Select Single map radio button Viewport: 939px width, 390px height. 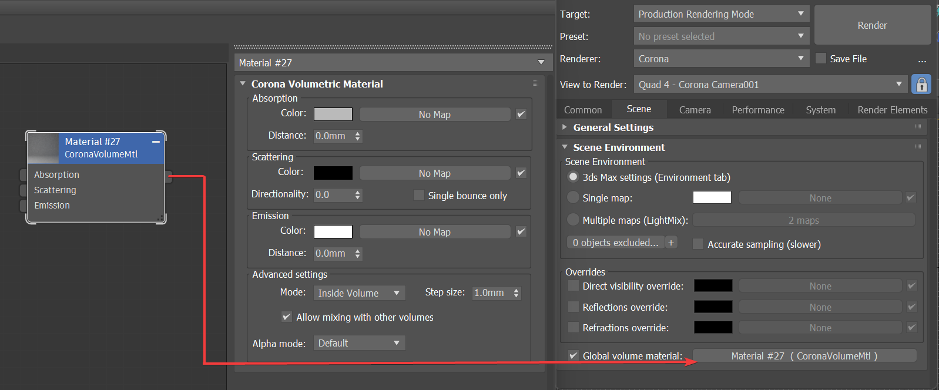pos(573,197)
